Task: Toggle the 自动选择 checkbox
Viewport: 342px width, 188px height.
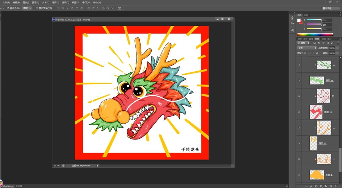Action: pos(8,8)
